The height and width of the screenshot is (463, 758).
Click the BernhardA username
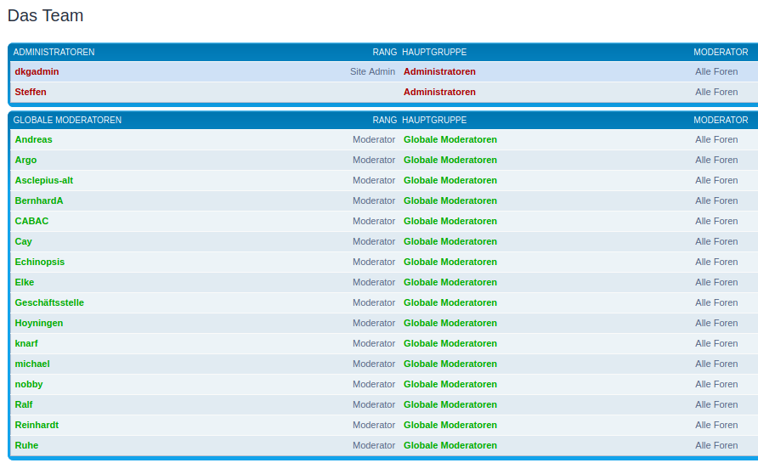point(39,200)
